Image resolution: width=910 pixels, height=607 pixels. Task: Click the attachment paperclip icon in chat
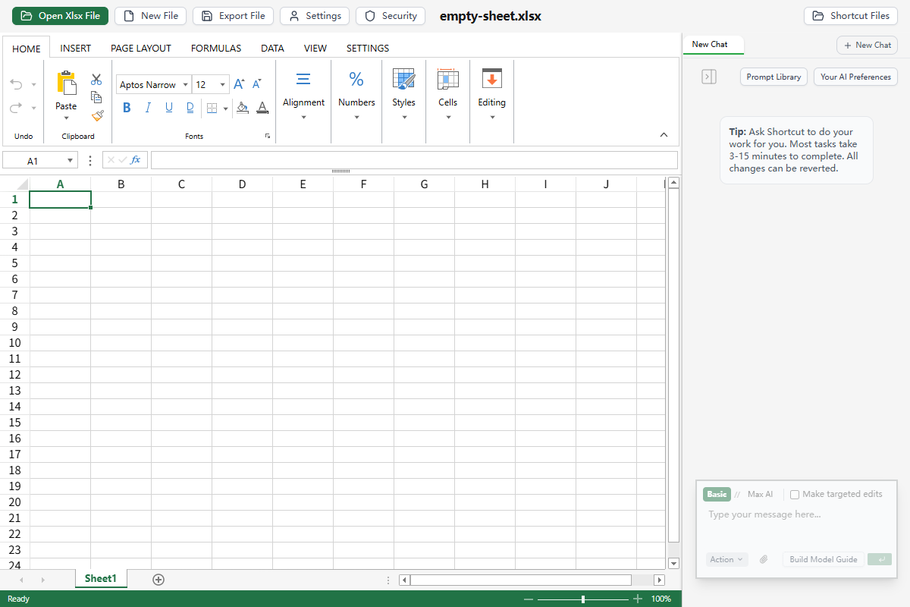pos(764,559)
